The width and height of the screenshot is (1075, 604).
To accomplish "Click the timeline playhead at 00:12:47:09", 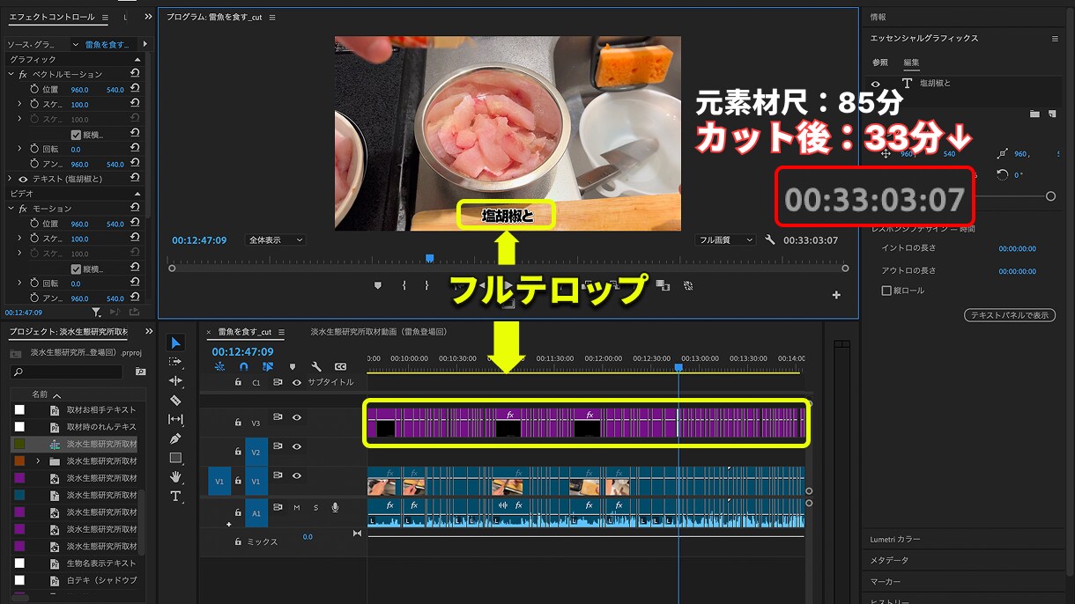I will tap(678, 366).
